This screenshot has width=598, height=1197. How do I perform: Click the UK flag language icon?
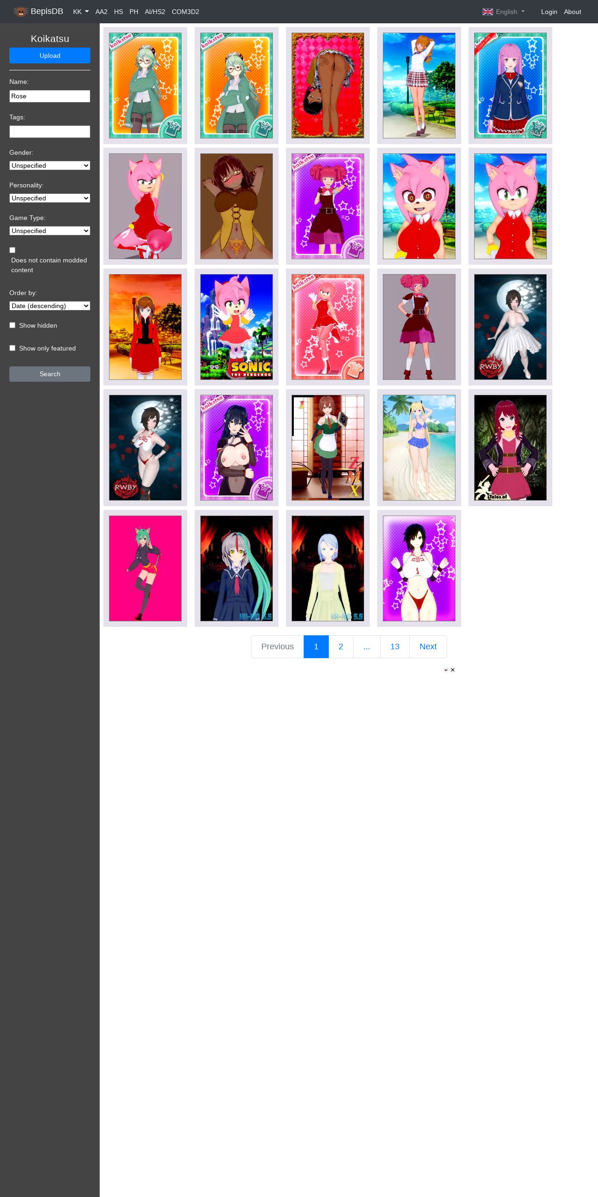coord(488,12)
